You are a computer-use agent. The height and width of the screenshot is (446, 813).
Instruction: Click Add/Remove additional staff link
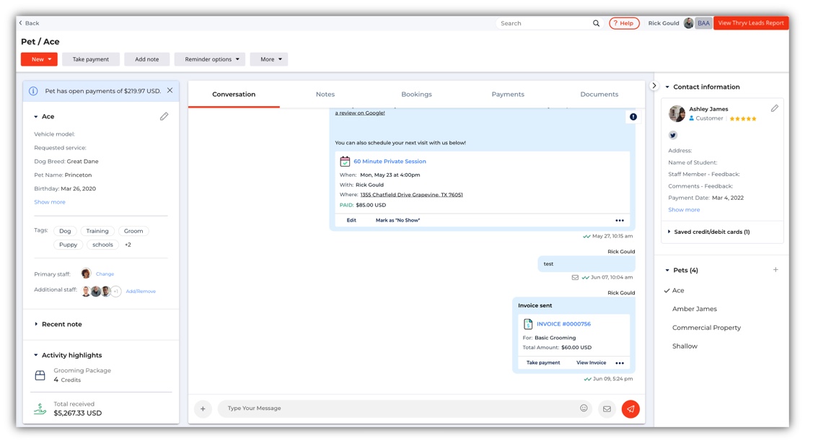(141, 292)
